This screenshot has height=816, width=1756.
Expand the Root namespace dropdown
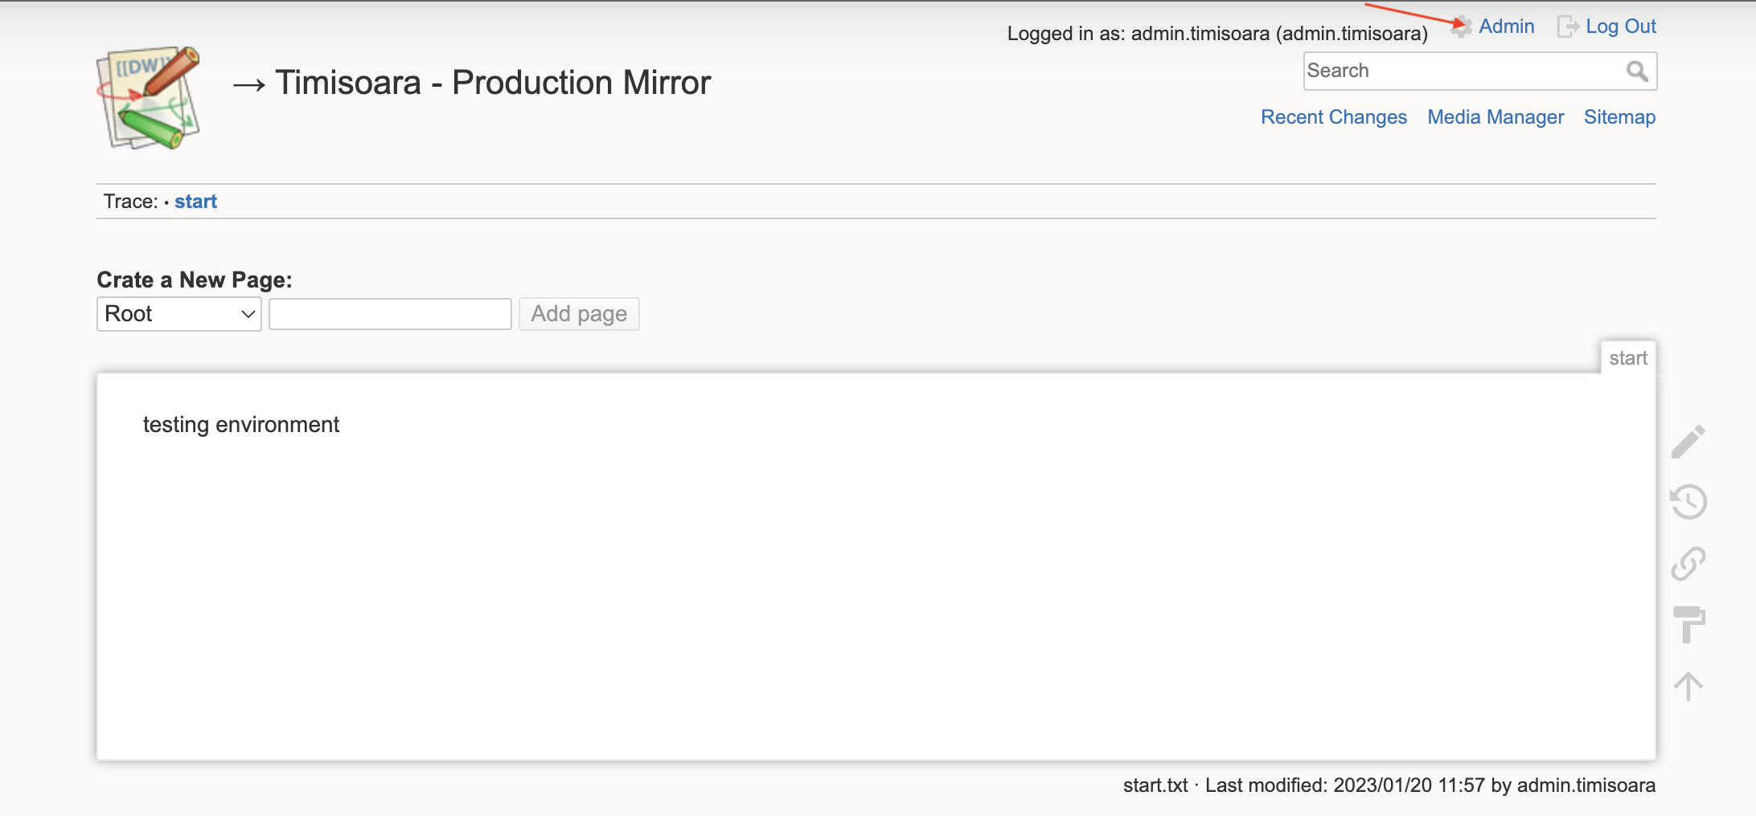pos(178,314)
